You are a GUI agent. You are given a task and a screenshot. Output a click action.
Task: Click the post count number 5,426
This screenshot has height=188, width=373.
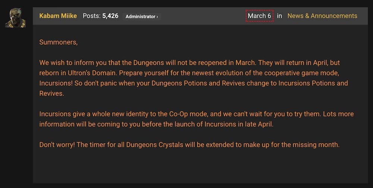[110, 16]
